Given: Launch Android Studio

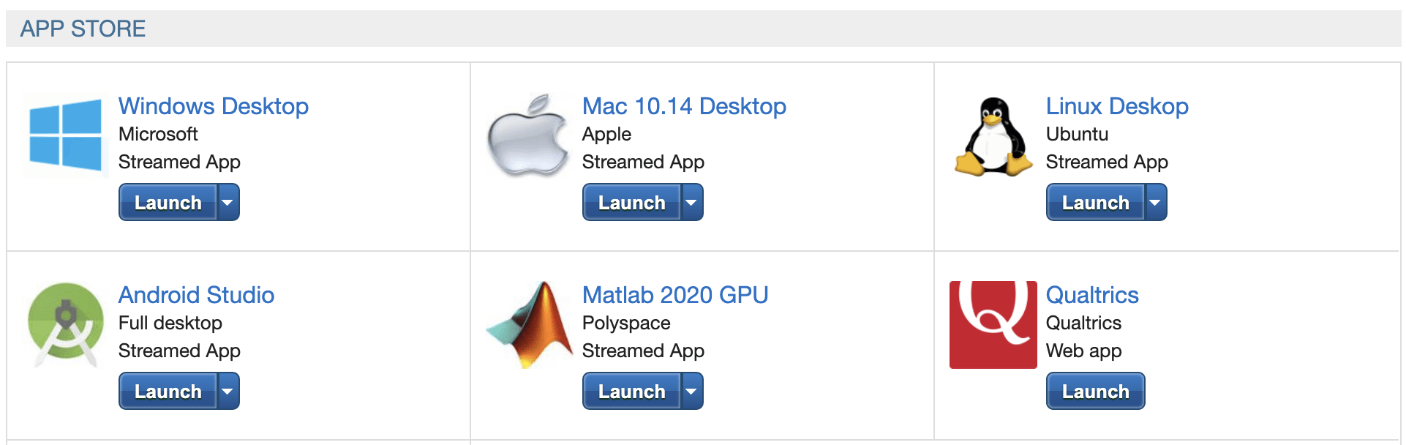Looking at the screenshot, I should pos(168,392).
